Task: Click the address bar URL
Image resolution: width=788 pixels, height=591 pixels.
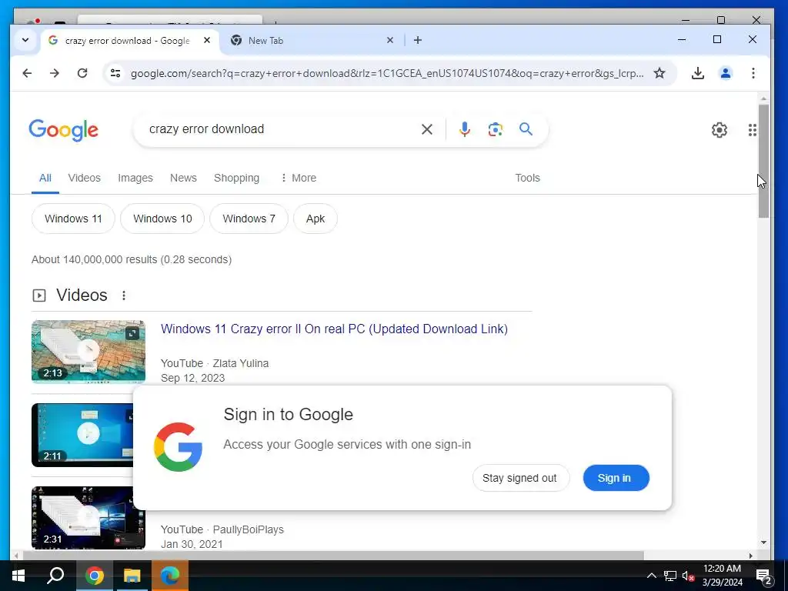Action: point(387,73)
